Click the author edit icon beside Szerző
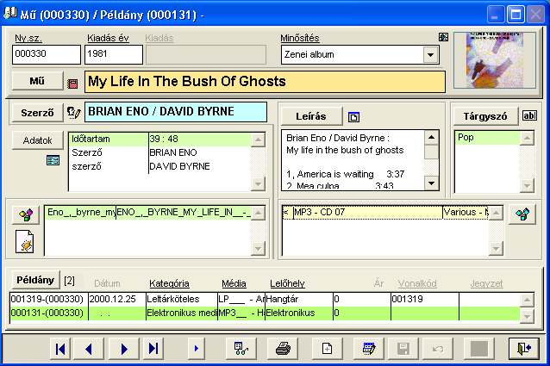This screenshot has height=366, width=550. coord(73,113)
